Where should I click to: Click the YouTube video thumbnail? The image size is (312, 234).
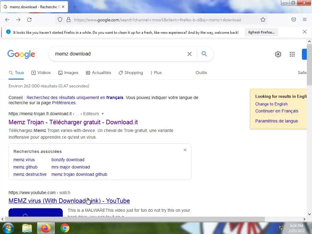click(36, 212)
